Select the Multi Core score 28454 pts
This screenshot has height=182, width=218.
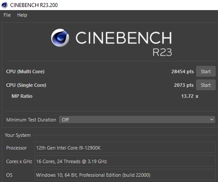[182, 71]
